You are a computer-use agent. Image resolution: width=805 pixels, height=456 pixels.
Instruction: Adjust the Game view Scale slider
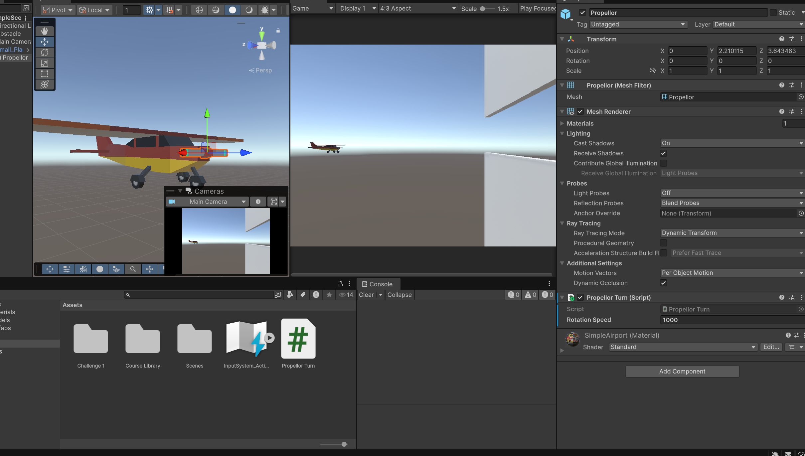(487, 9)
